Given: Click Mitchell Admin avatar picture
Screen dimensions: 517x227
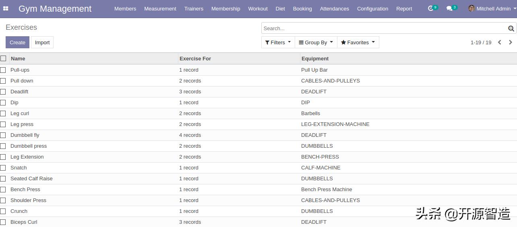Looking at the screenshot, I should coord(472,8).
